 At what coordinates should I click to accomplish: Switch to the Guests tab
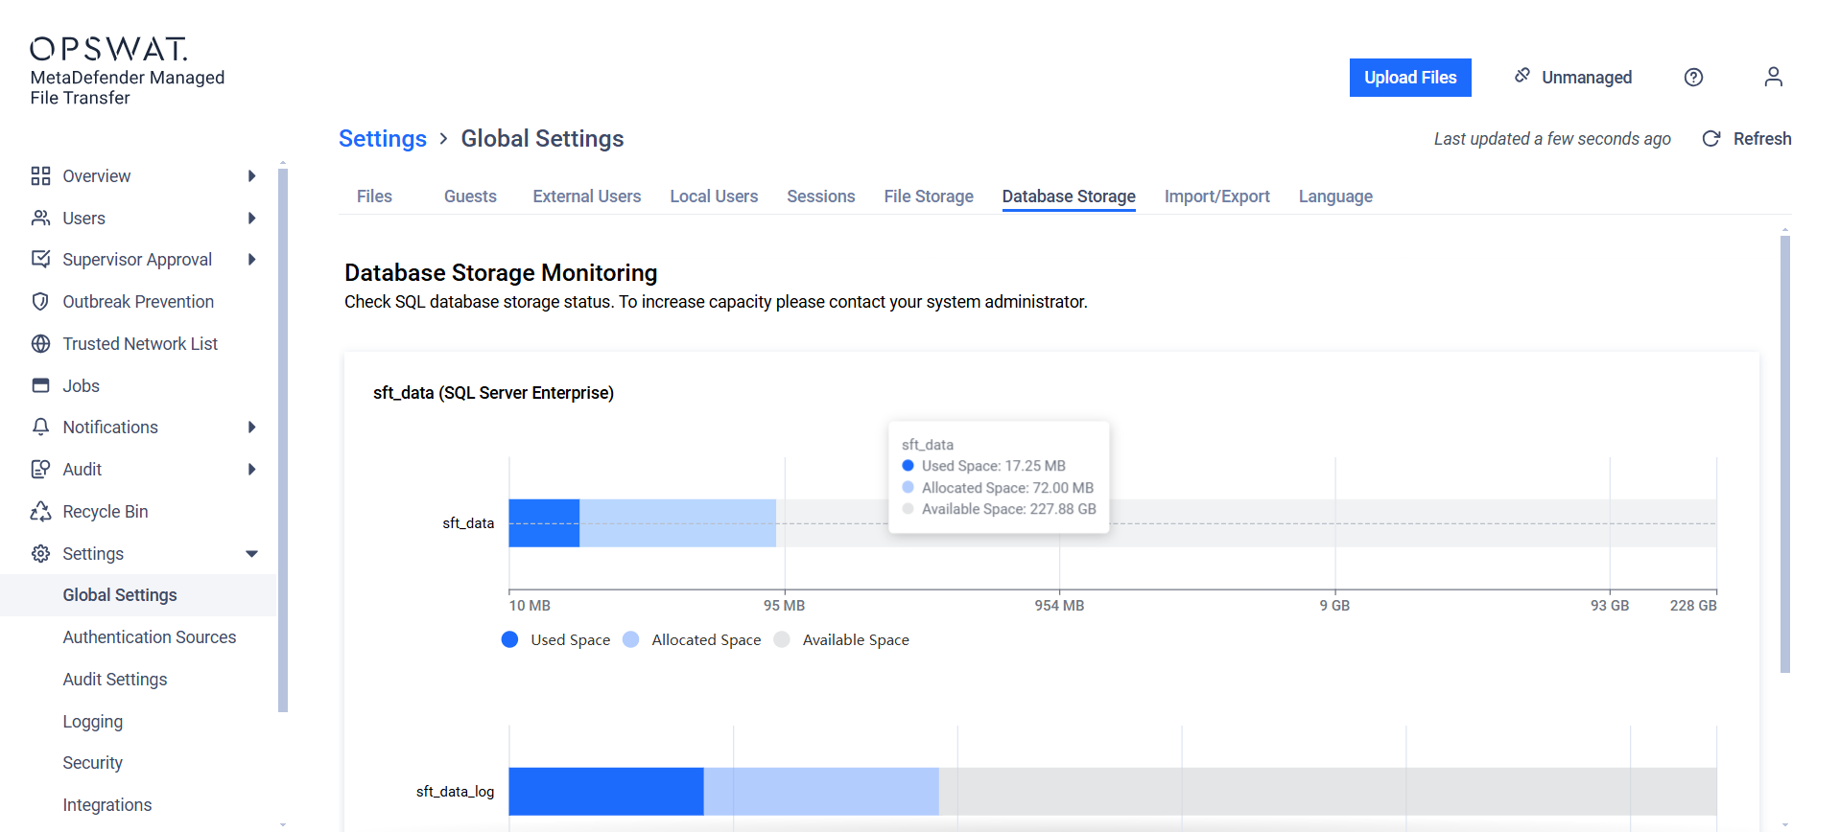point(470,196)
